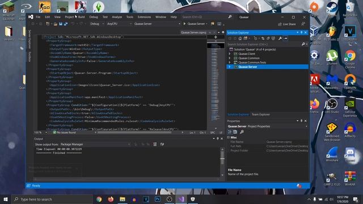Open the Quasar.Server startup project dropdown
Viewport: 363px width, 204px height.
pos(157,24)
